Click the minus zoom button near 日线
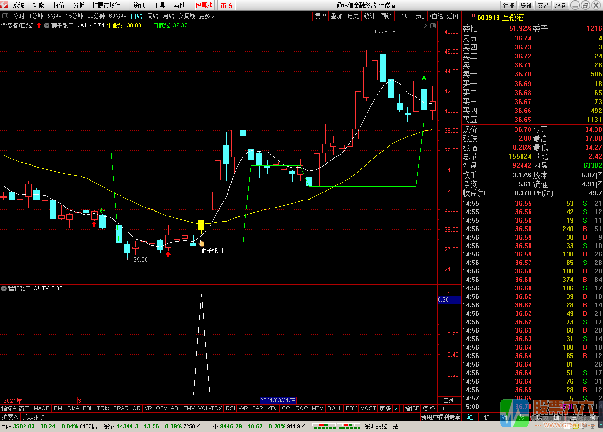 [455, 408]
